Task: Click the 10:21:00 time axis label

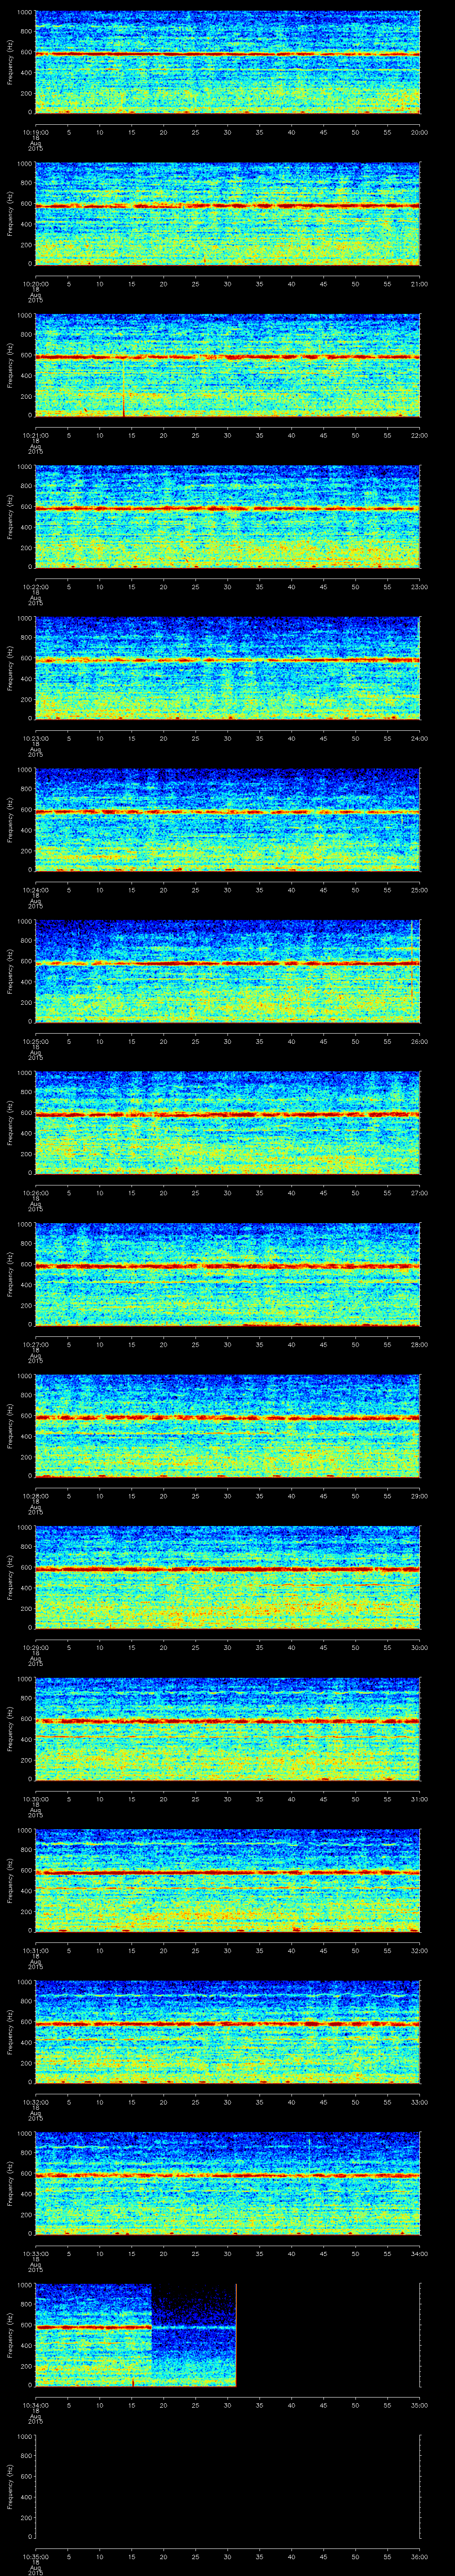Action: click(x=35, y=435)
